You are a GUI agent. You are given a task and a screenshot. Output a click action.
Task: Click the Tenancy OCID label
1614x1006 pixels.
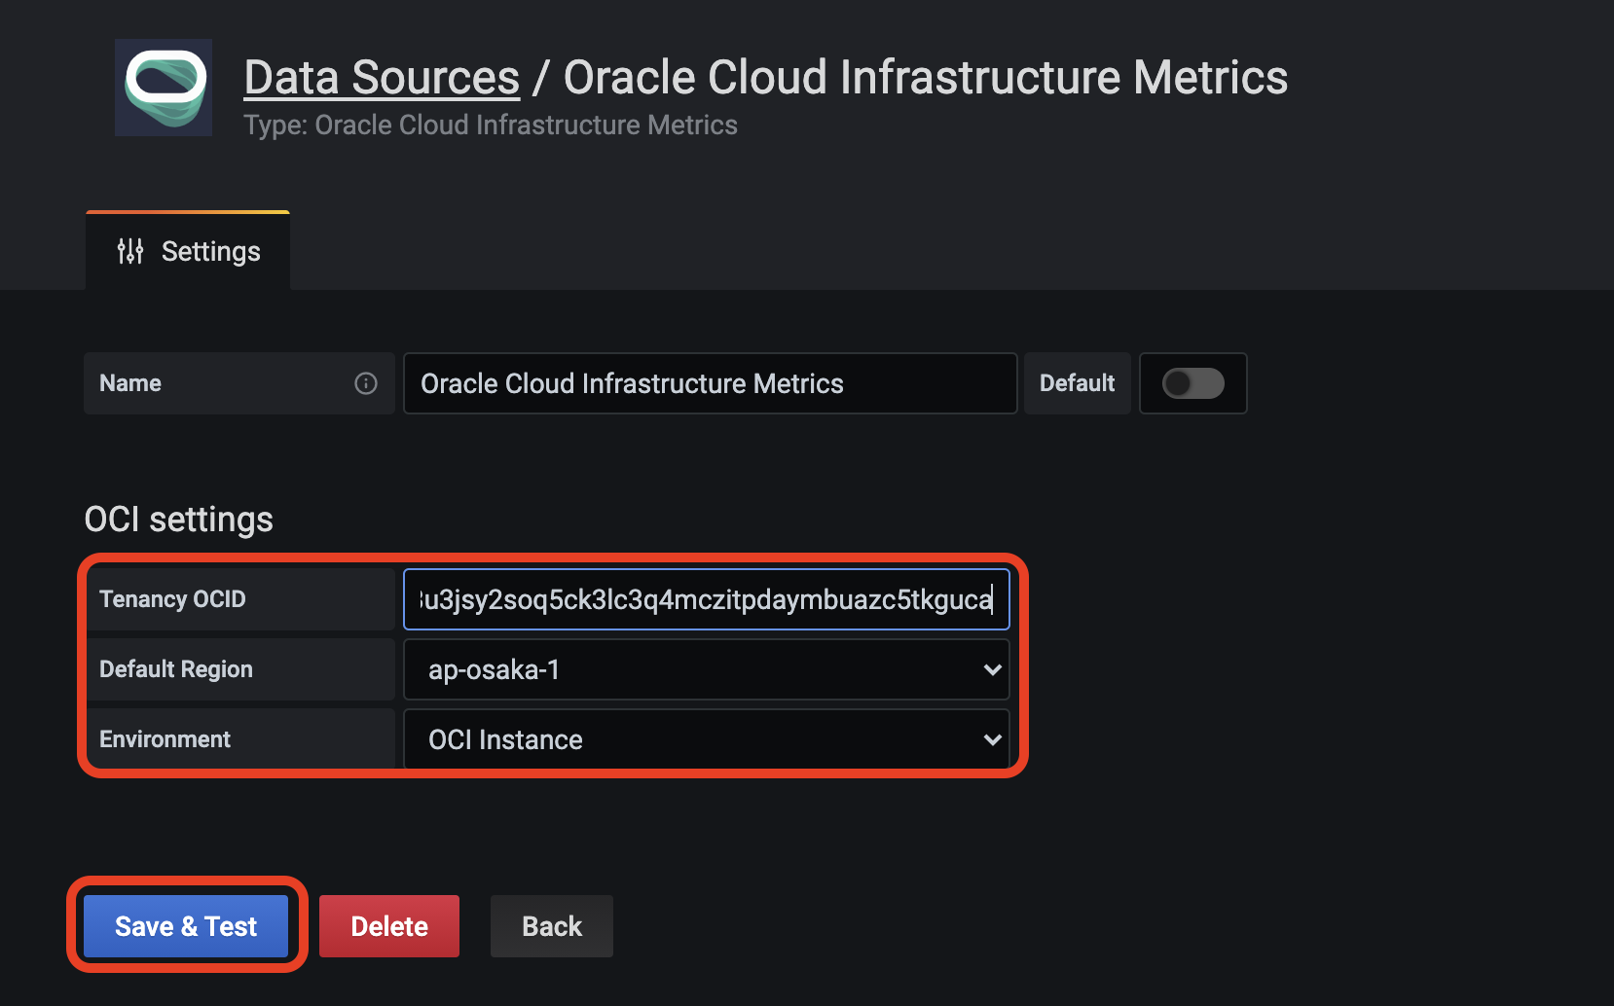pos(172,599)
